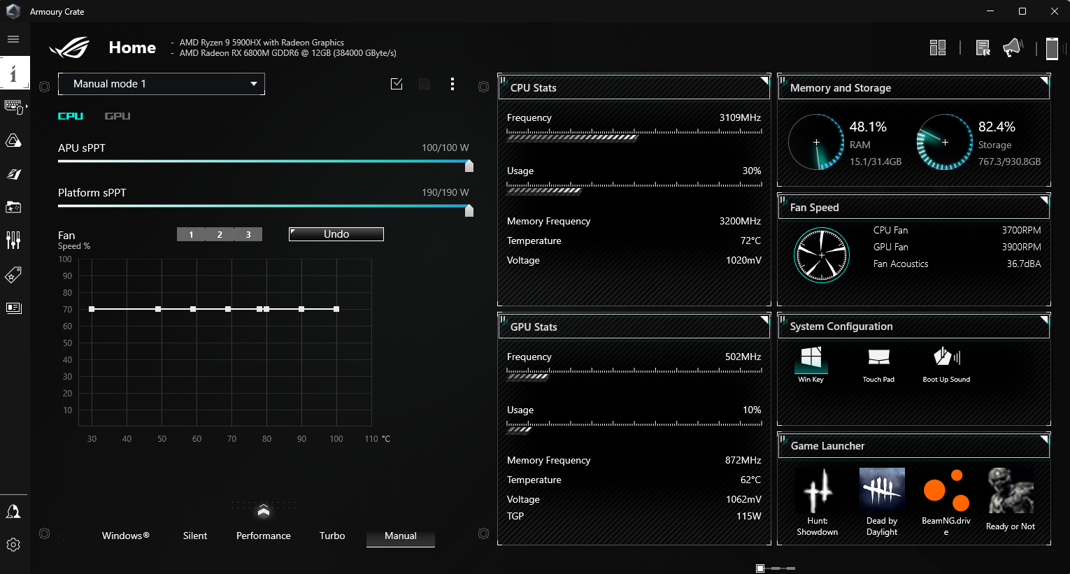Screen dimensions: 1070x574
Task: Toggle the Boot Up Sound setting
Action: point(946,364)
